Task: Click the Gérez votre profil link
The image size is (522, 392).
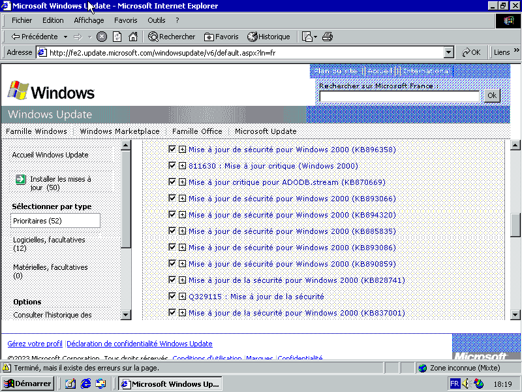Action: click(x=35, y=344)
